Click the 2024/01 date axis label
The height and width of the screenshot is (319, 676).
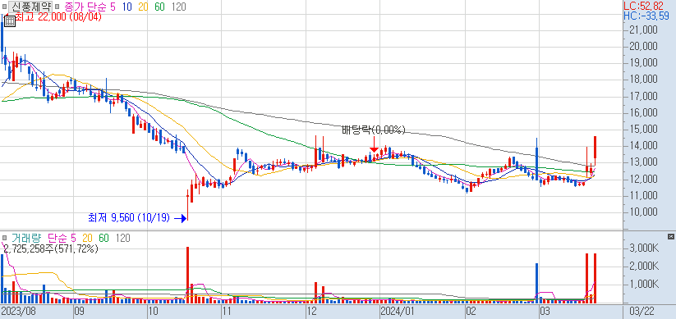(x=397, y=311)
